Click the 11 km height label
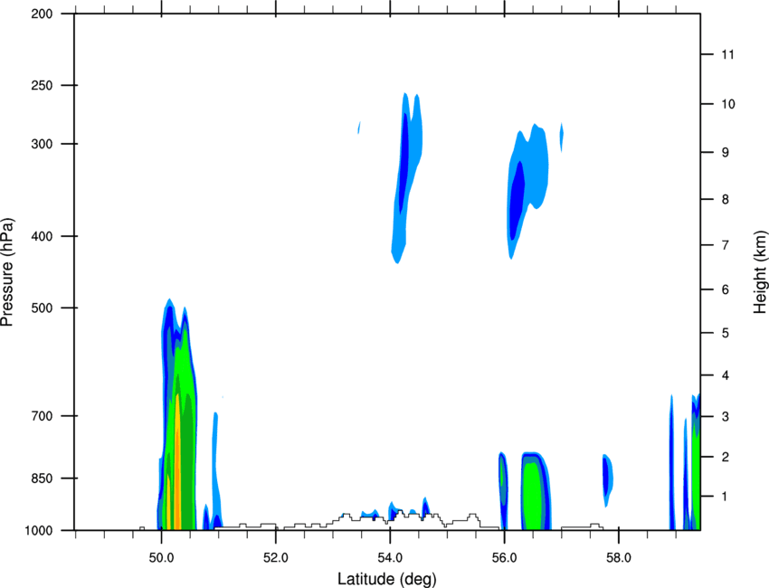This screenshot has width=769, height=588. pyautogui.click(x=727, y=54)
